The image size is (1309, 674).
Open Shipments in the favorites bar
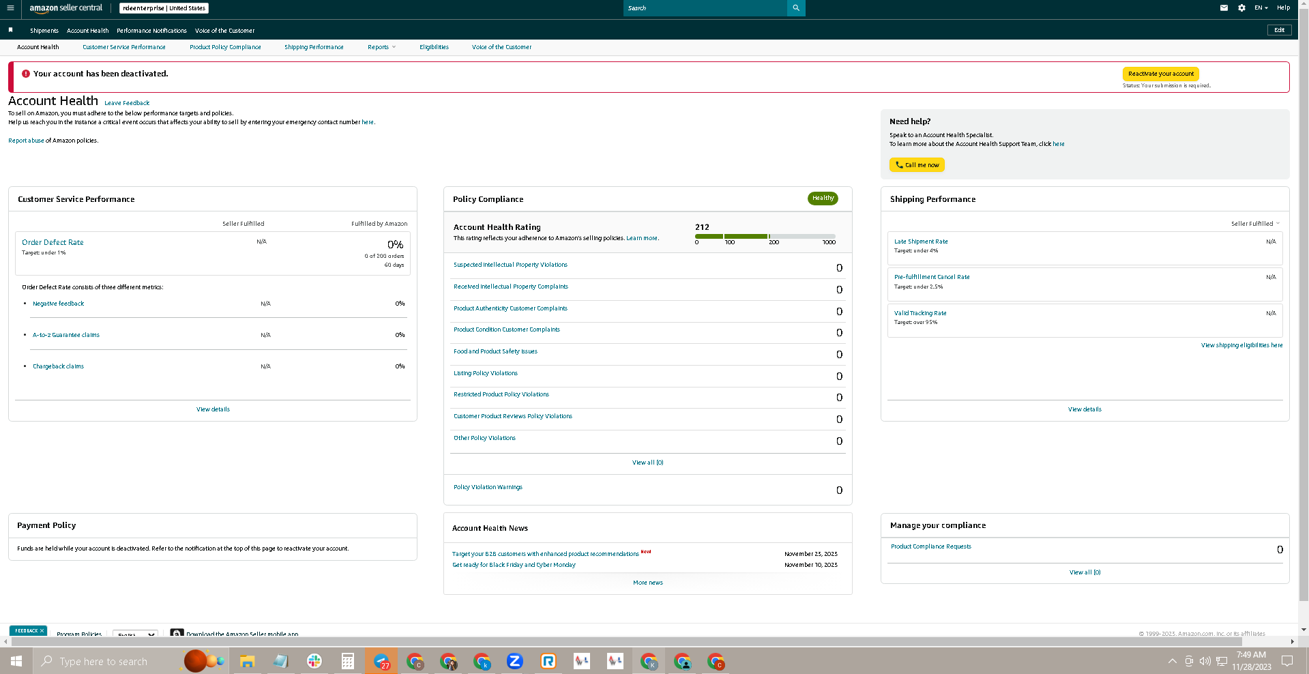44,31
